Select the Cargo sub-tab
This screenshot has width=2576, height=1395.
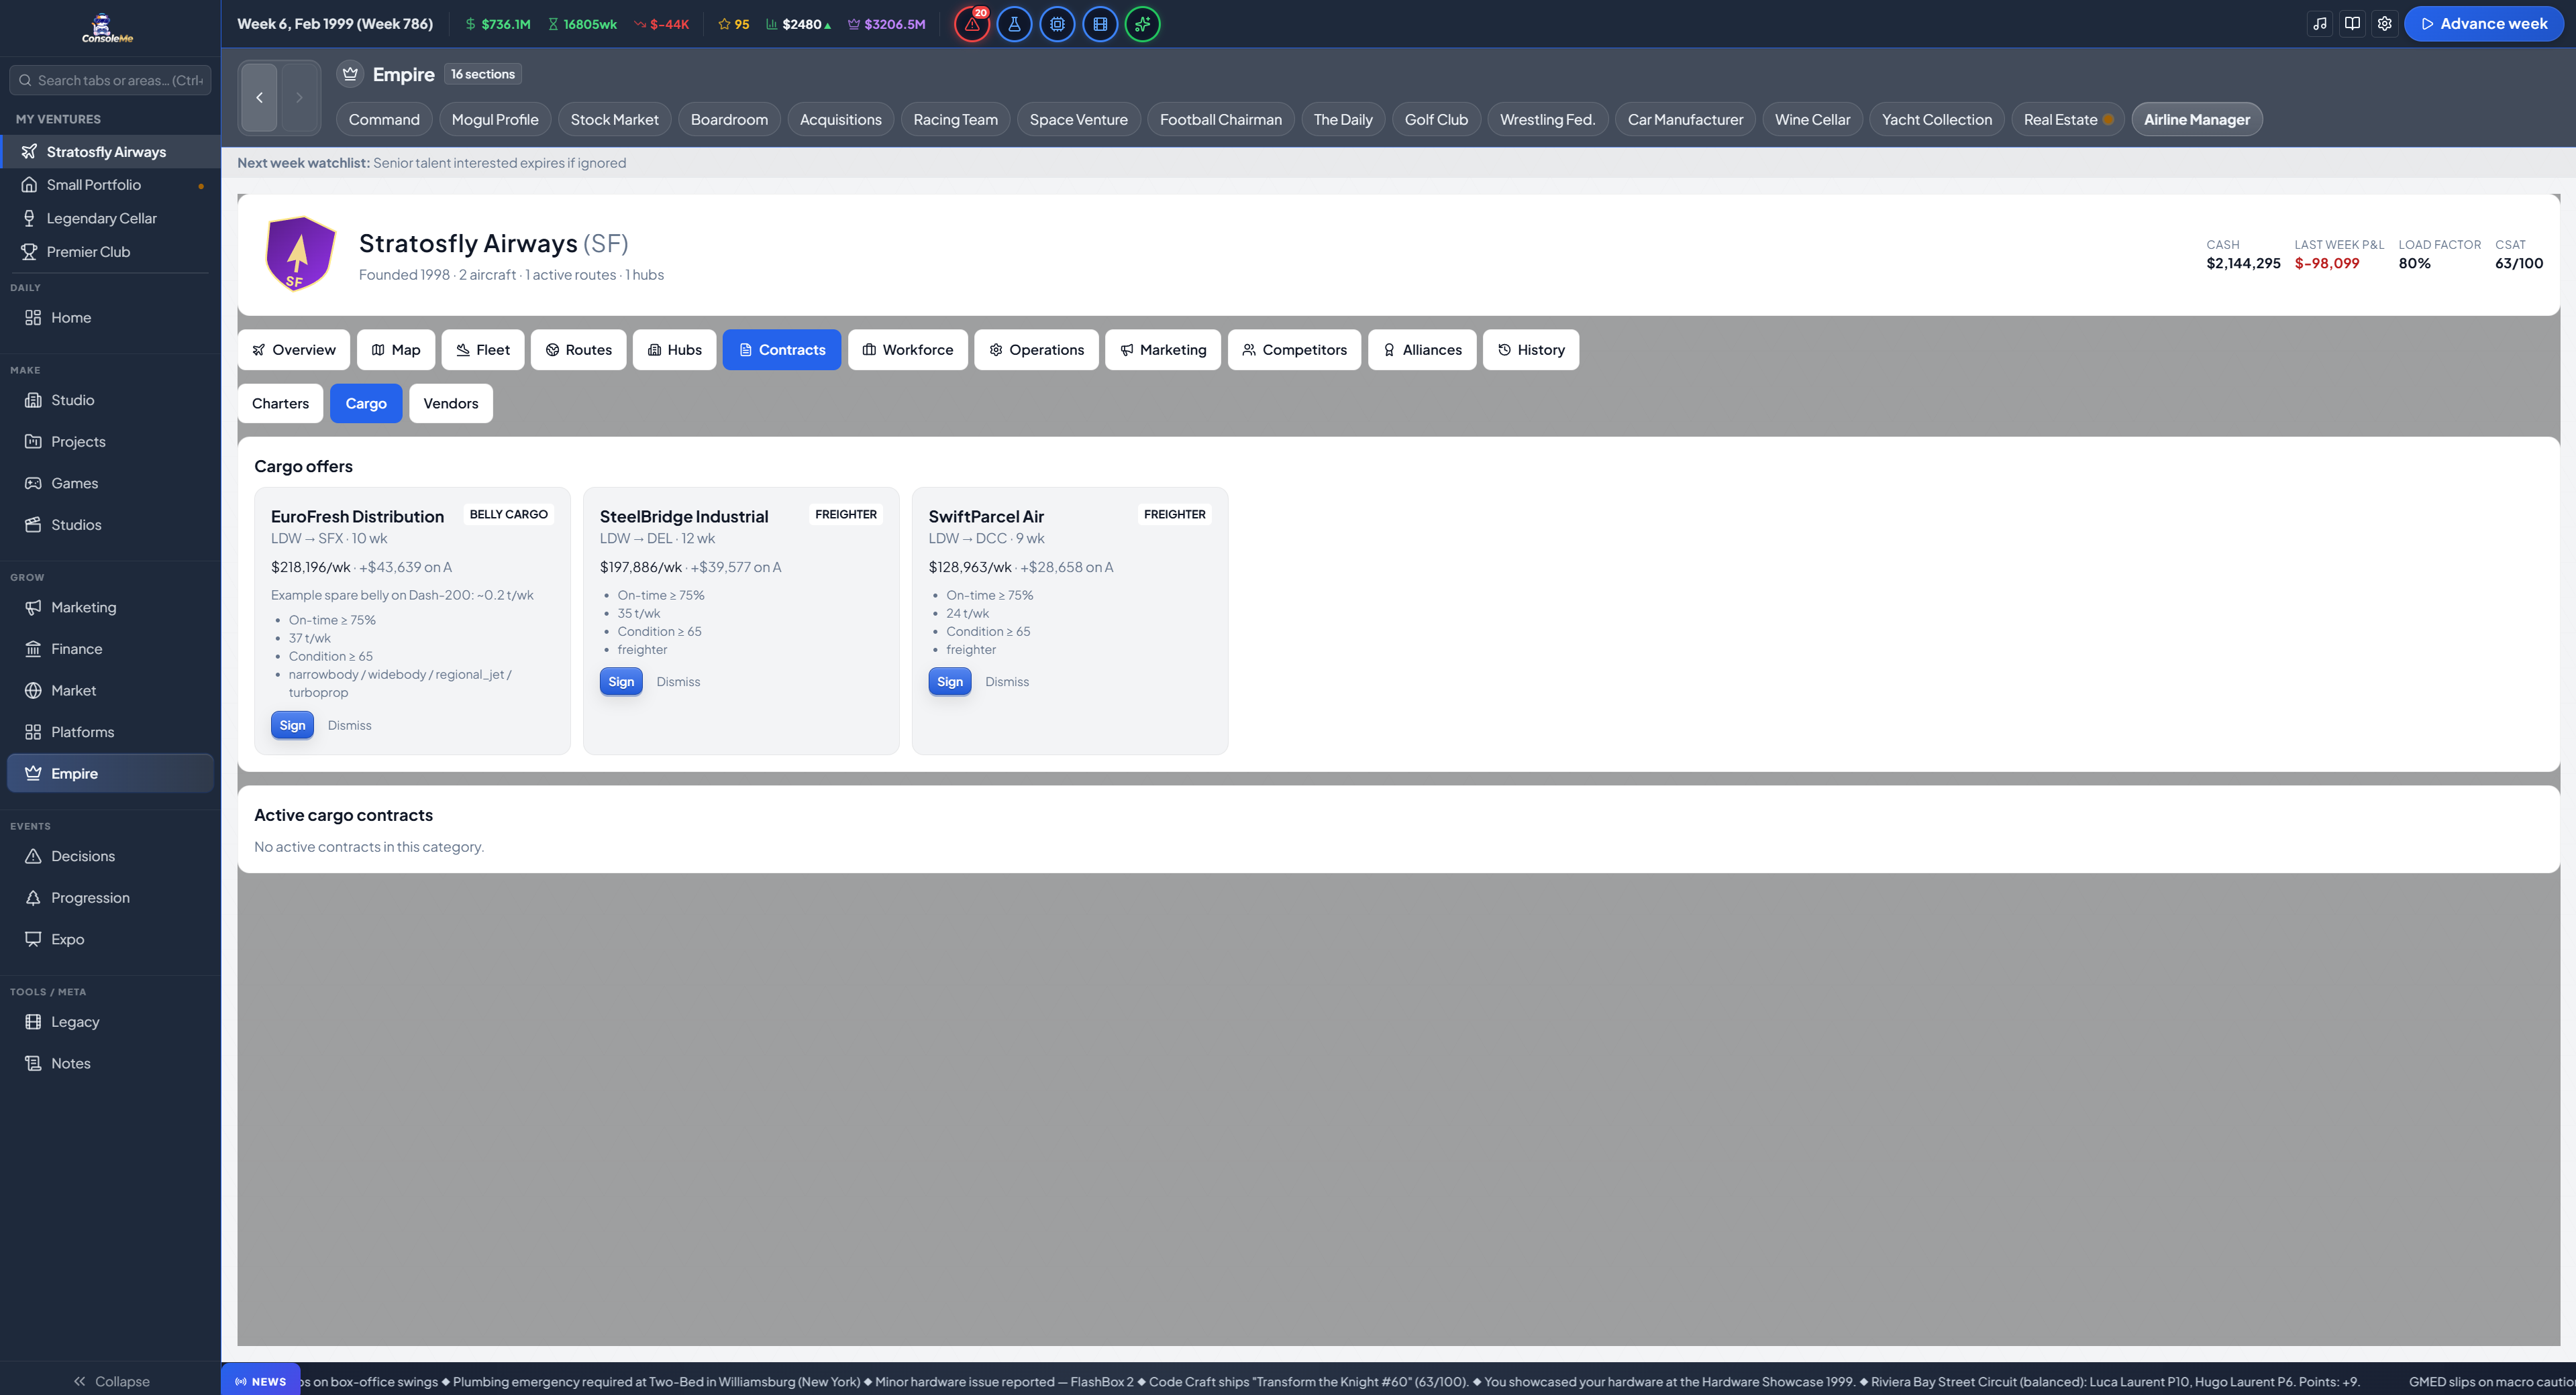coord(366,404)
